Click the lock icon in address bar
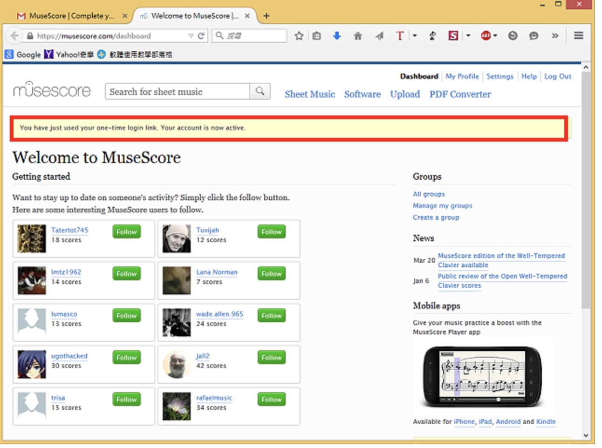Viewport: 602px width, 448px height. (30, 36)
